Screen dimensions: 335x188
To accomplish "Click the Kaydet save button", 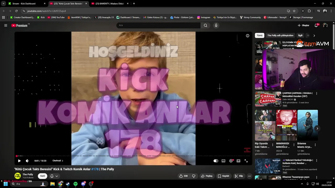I will 224,176.
